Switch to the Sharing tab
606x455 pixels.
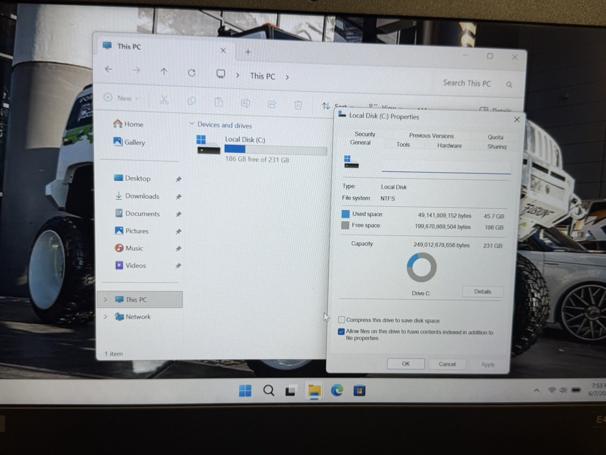click(497, 147)
